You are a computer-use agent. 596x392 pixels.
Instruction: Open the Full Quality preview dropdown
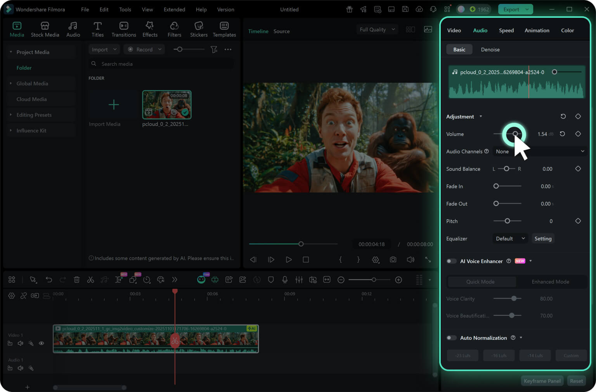click(377, 29)
